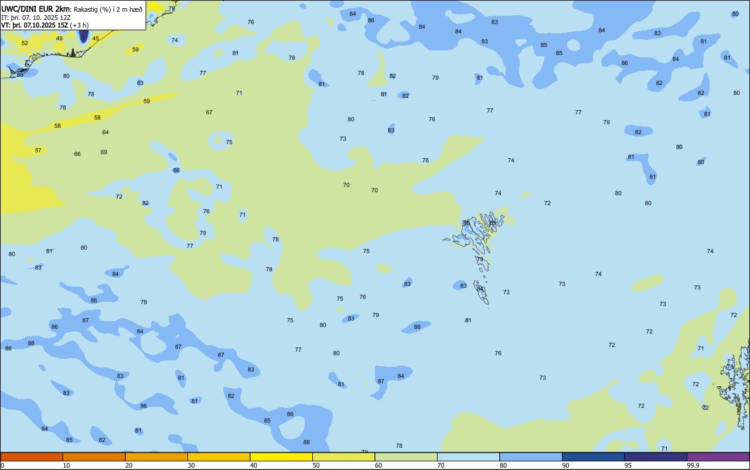Click the title text 'UWC/DINI EUR 2km'
750x470 pixels.
[x=36, y=9]
